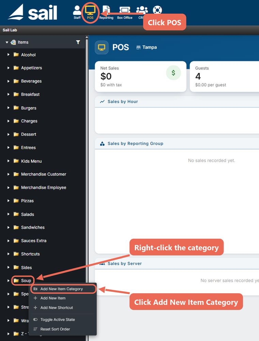Choose Reset Sort Order in context menu

click(63, 329)
